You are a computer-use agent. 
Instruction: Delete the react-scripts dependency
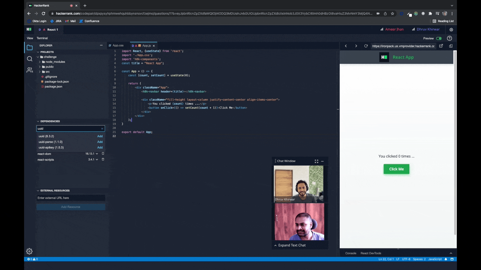(103, 159)
